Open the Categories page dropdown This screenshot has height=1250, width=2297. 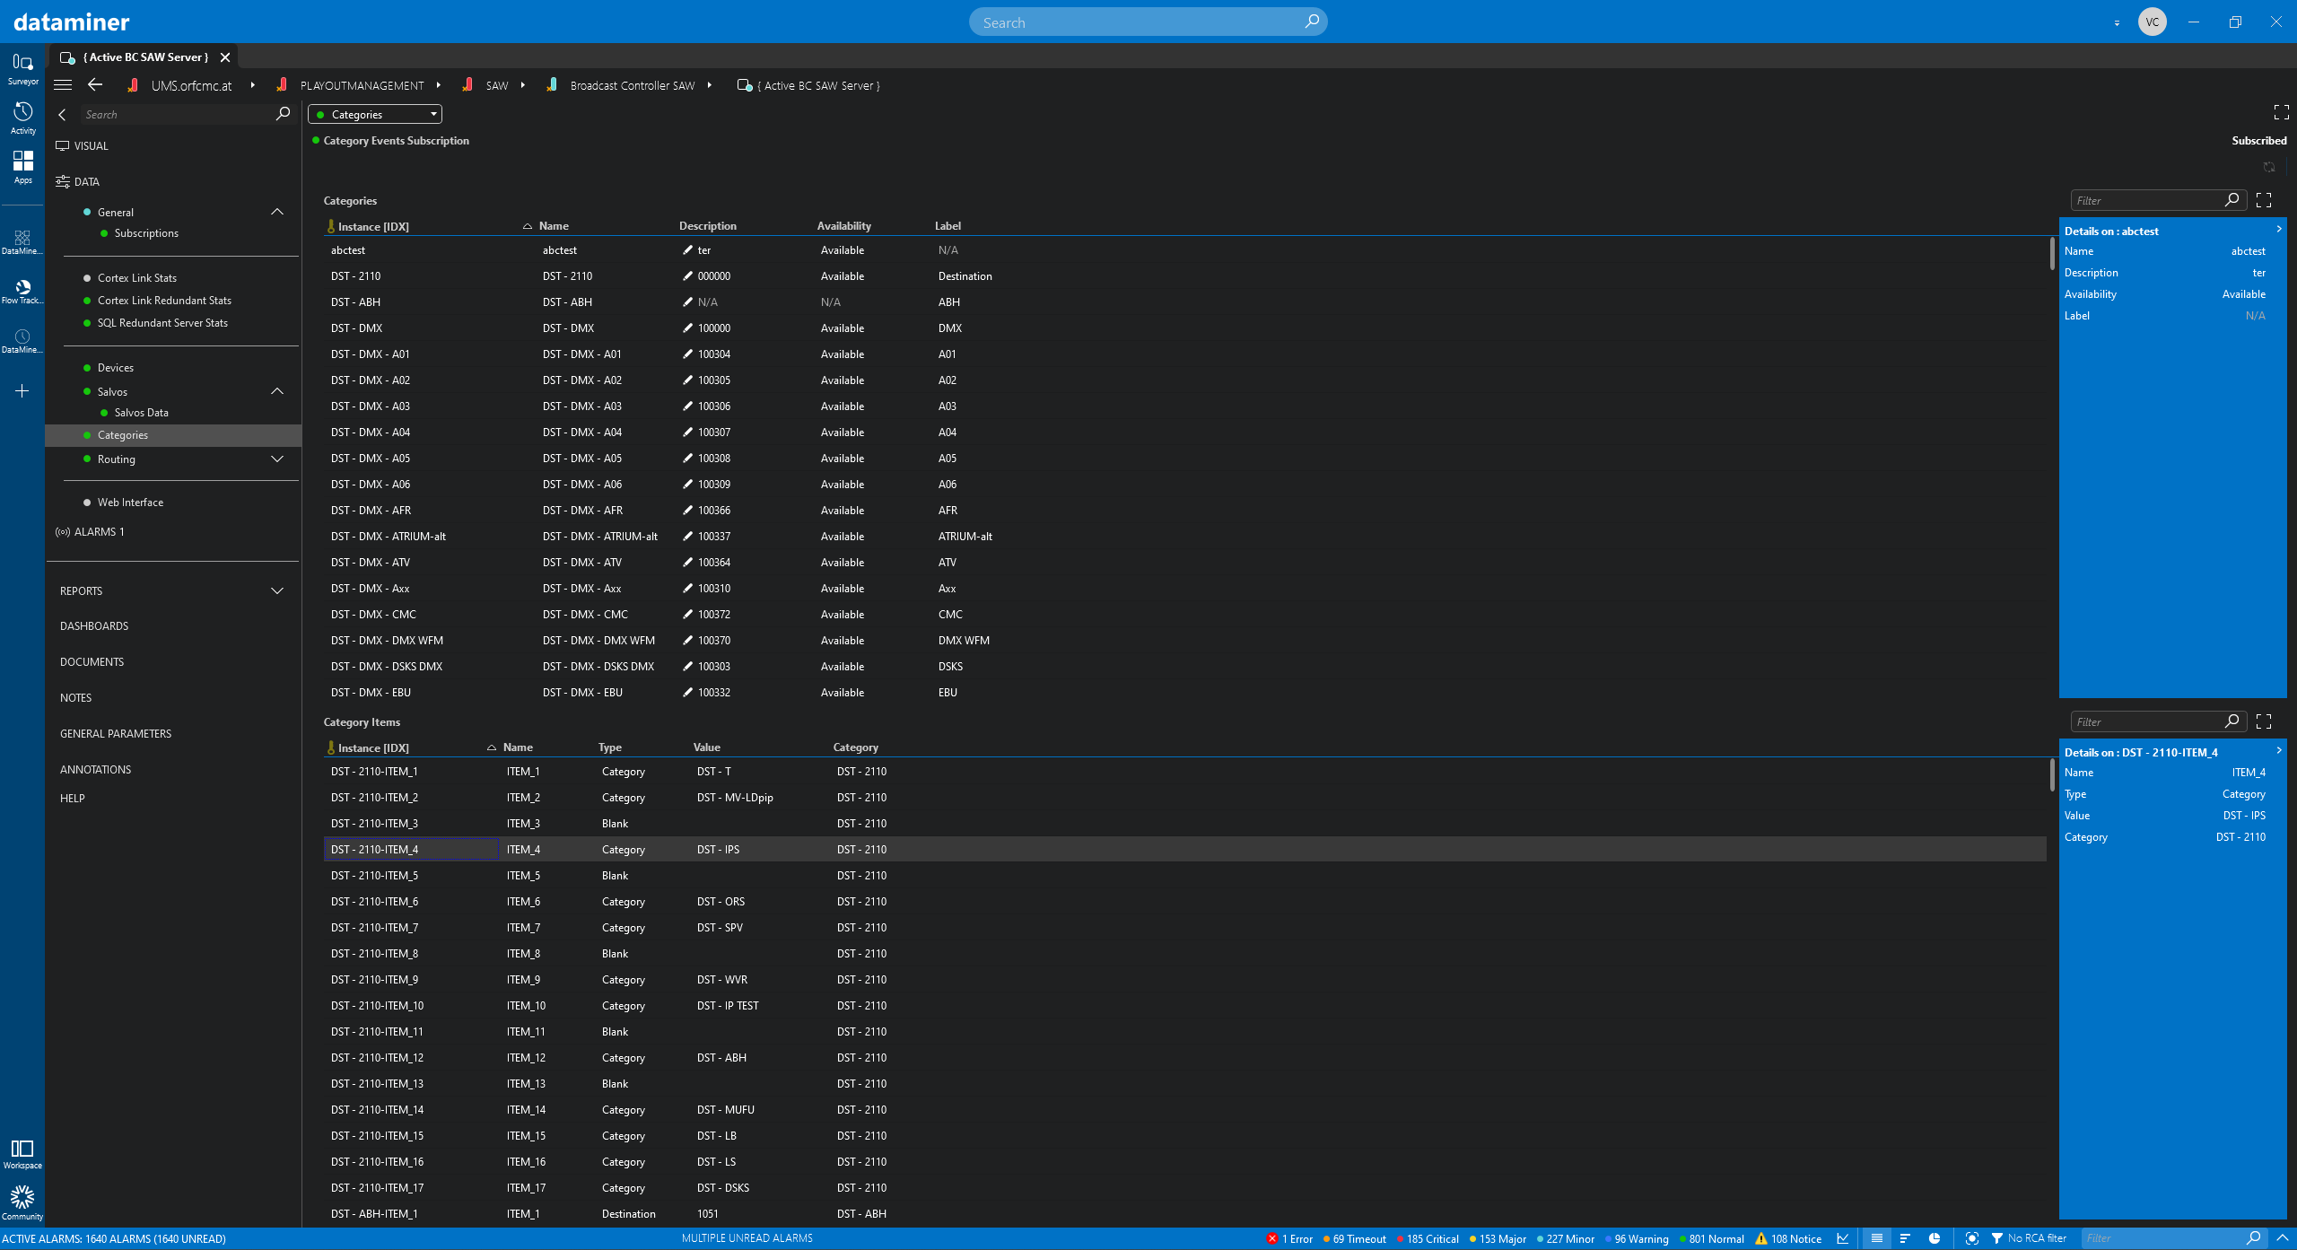point(375,115)
